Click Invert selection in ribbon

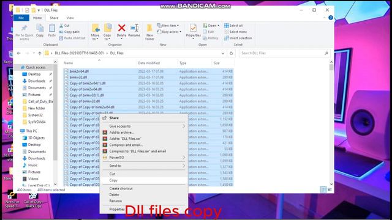point(238,38)
